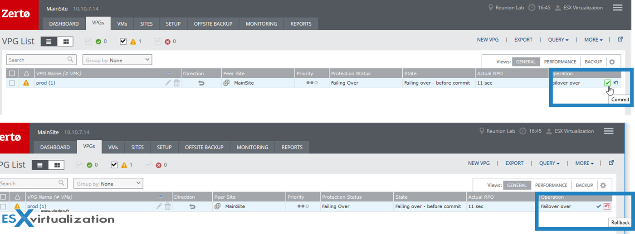This screenshot has height=234, width=635.
Task: Switch to BACKUP view in top screenshot
Action: pos(593,62)
